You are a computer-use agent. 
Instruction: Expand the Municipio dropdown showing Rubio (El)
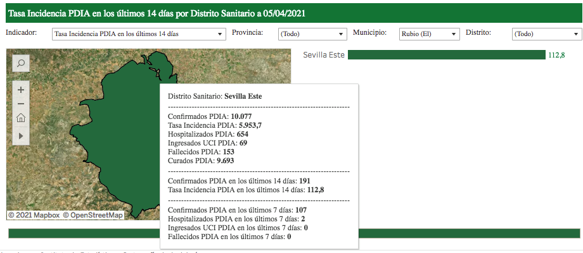coord(429,34)
